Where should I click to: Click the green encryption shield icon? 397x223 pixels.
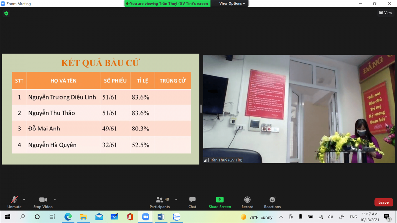pos(6,13)
